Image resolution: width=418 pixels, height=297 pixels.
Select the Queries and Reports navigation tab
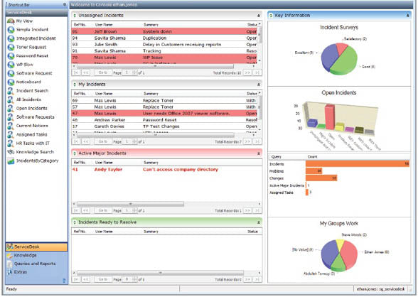click(36, 264)
